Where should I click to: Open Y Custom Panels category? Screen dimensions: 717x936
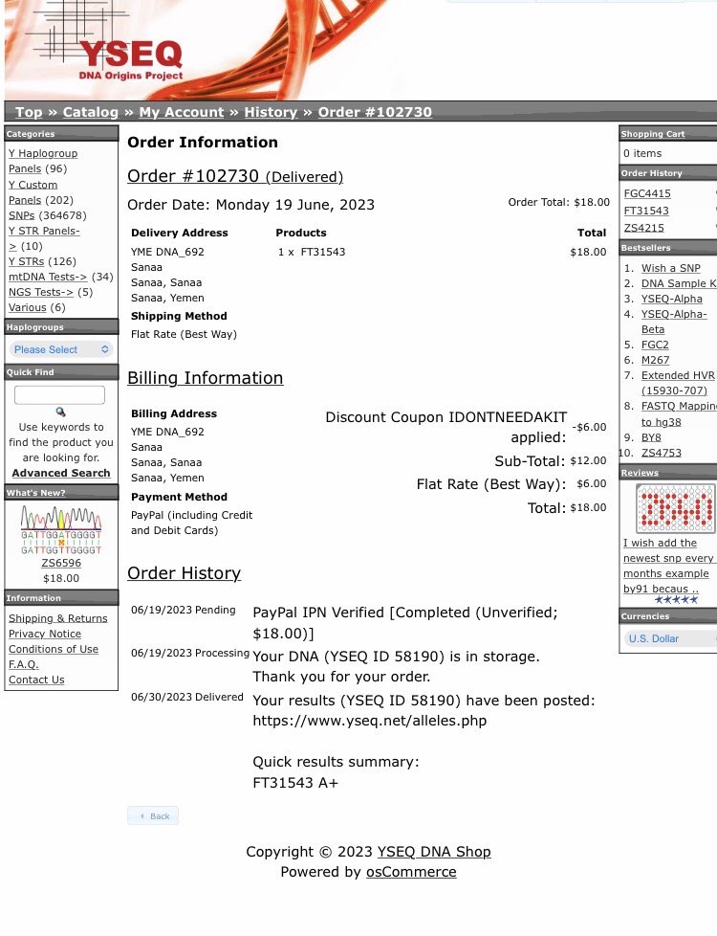(x=33, y=192)
